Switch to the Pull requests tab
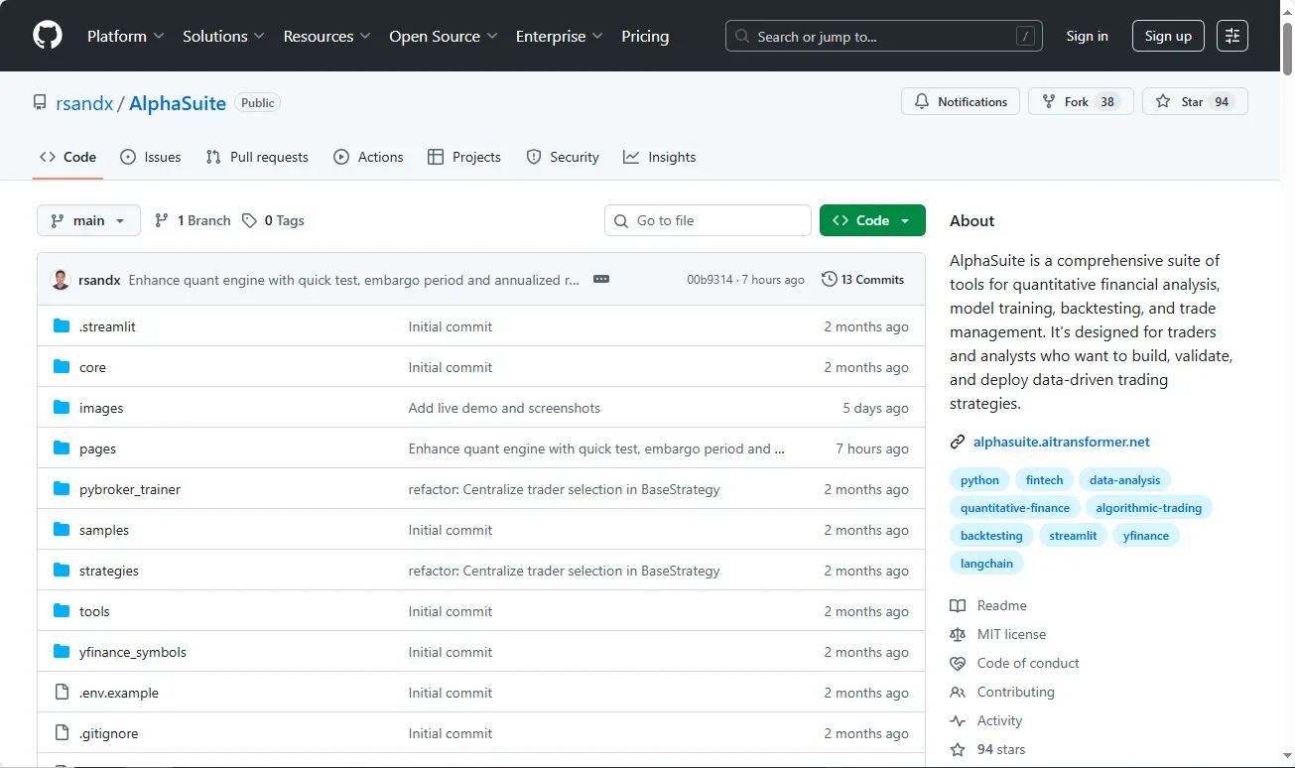This screenshot has height=768, width=1295. pyautogui.click(x=257, y=157)
